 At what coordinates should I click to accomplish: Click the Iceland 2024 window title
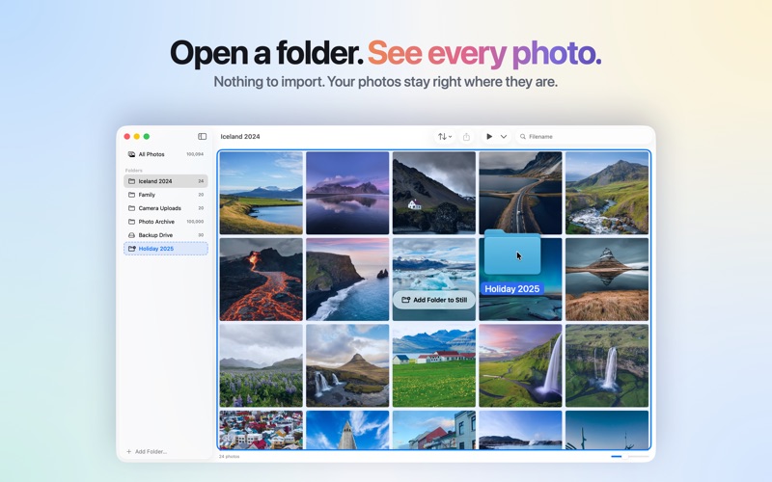240,136
